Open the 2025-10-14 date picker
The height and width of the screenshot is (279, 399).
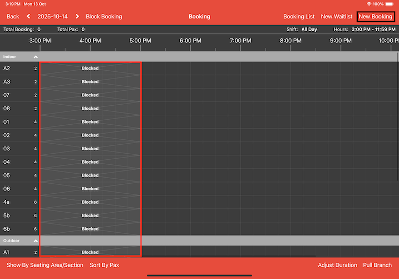[x=52, y=17]
